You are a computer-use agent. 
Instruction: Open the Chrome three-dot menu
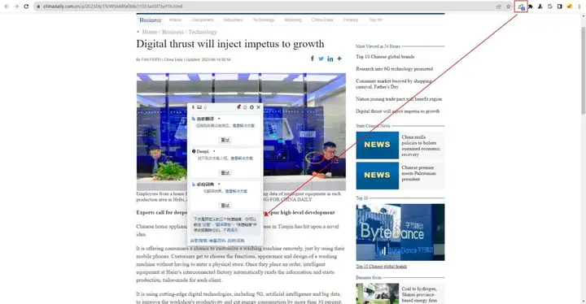[579, 7]
